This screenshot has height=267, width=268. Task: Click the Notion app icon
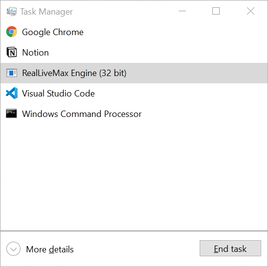click(x=12, y=52)
